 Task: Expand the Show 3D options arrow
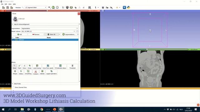(x=59, y=35)
